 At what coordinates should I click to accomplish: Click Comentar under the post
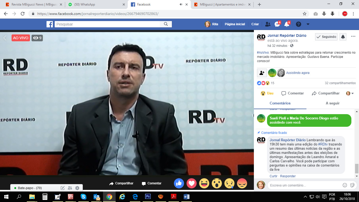coord(293,93)
